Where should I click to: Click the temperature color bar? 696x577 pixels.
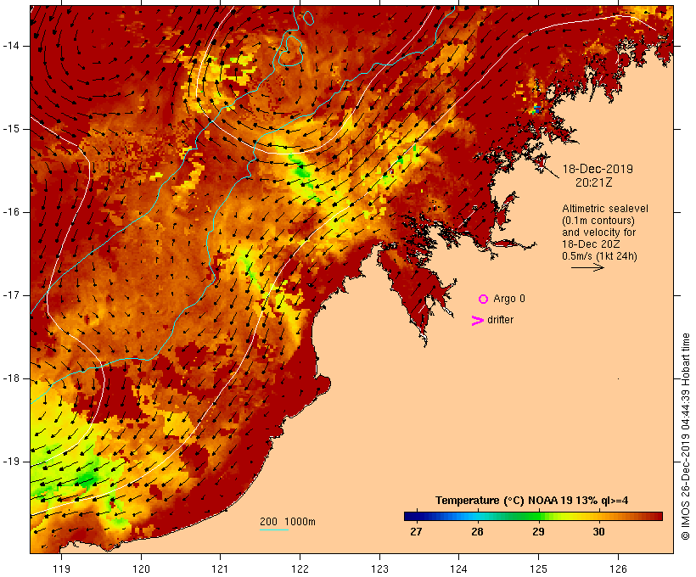533,516
